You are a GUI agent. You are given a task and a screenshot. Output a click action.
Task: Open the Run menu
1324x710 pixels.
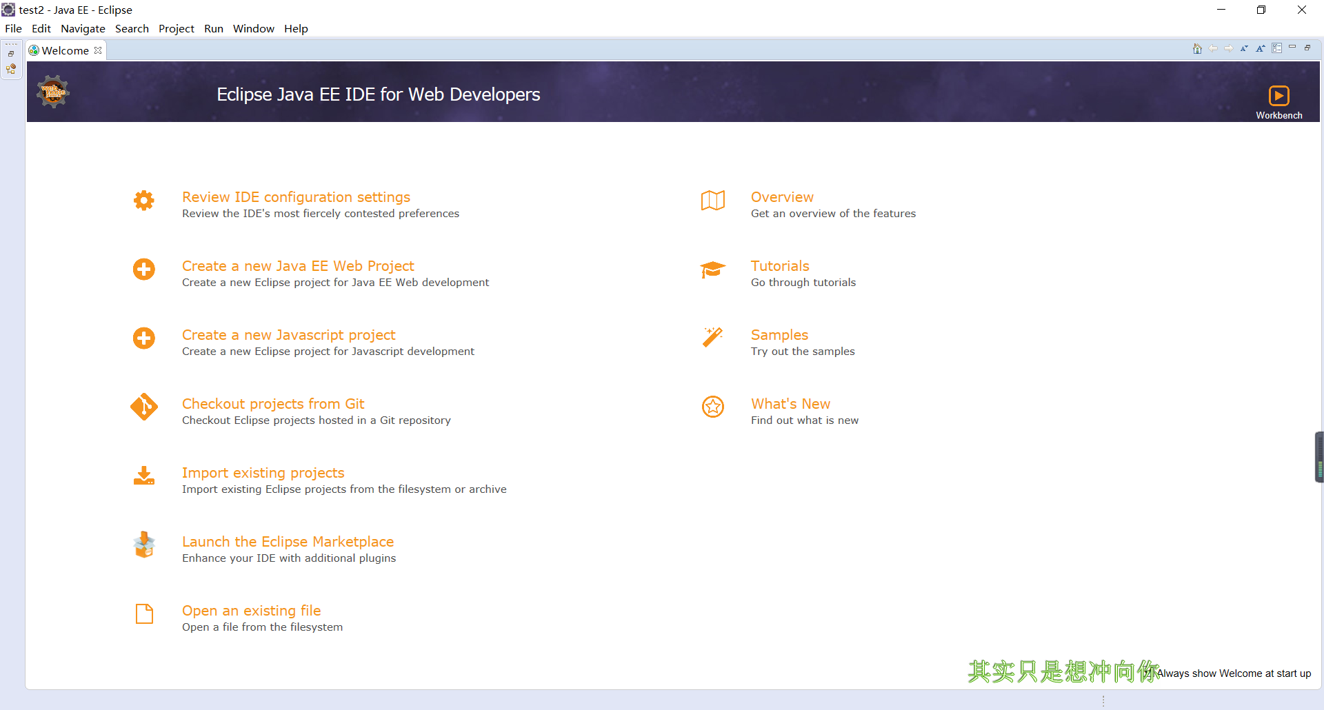pyautogui.click(x=214, y=28)
